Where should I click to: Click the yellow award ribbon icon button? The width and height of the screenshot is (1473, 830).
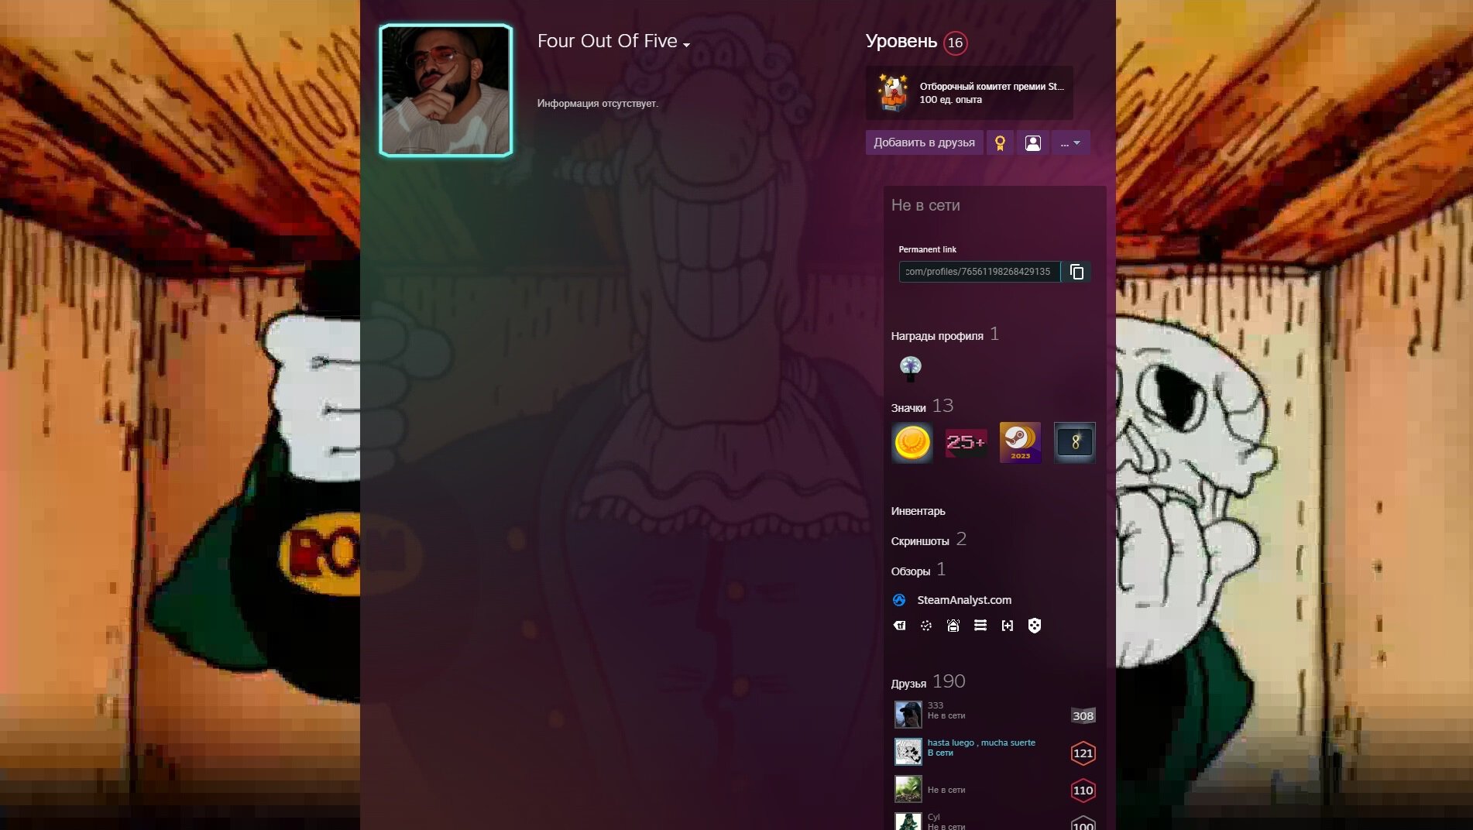(1000, 142)
